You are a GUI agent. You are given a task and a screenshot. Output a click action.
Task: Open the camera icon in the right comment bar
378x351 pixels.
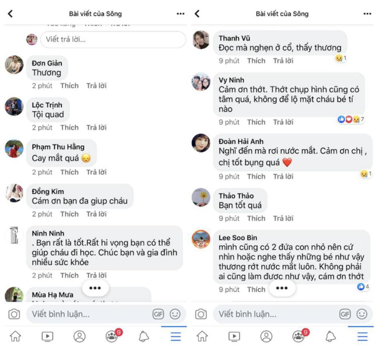pyautogui.click(x=201, y=314)
